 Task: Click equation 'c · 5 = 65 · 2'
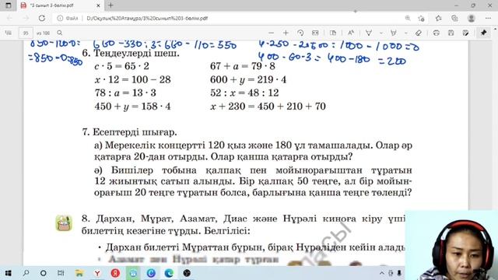pos(121,66)
